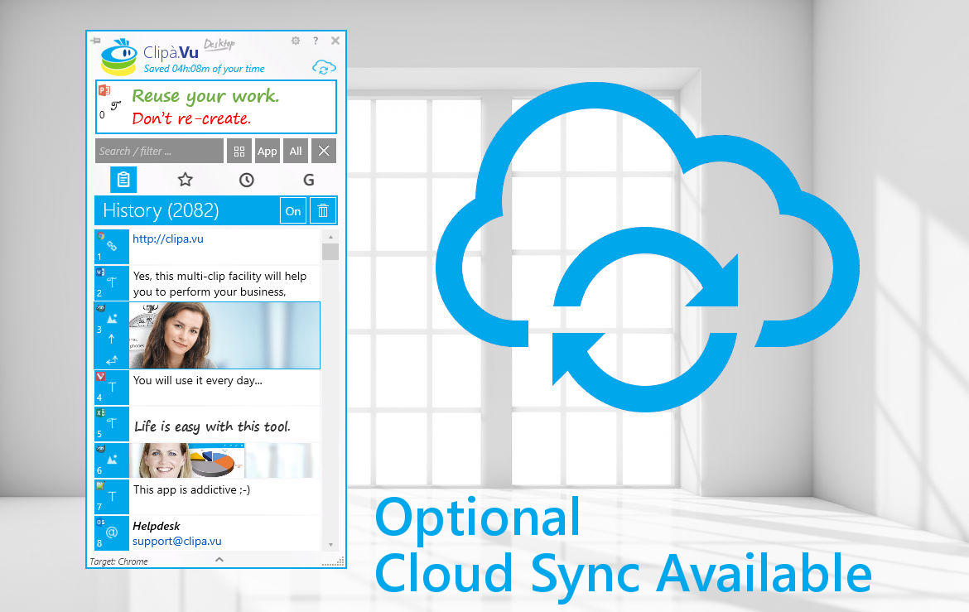Image resolution: width=969 pixels, height=612 pixels.
Task: Click the link type icon on clip 1
Action: (x=112, y=246)
